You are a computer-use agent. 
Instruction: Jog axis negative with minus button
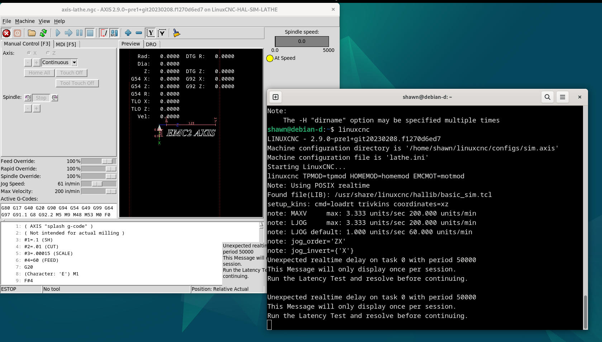(28, 63)
